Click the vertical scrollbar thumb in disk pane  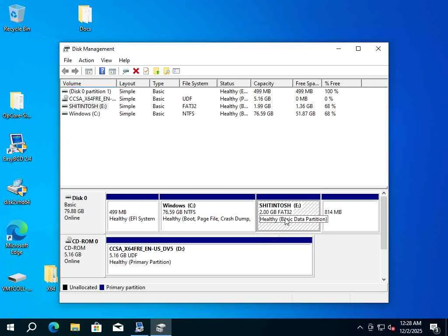point(384,223)
